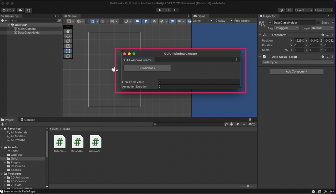Select the Scale tool

point(68,45)
